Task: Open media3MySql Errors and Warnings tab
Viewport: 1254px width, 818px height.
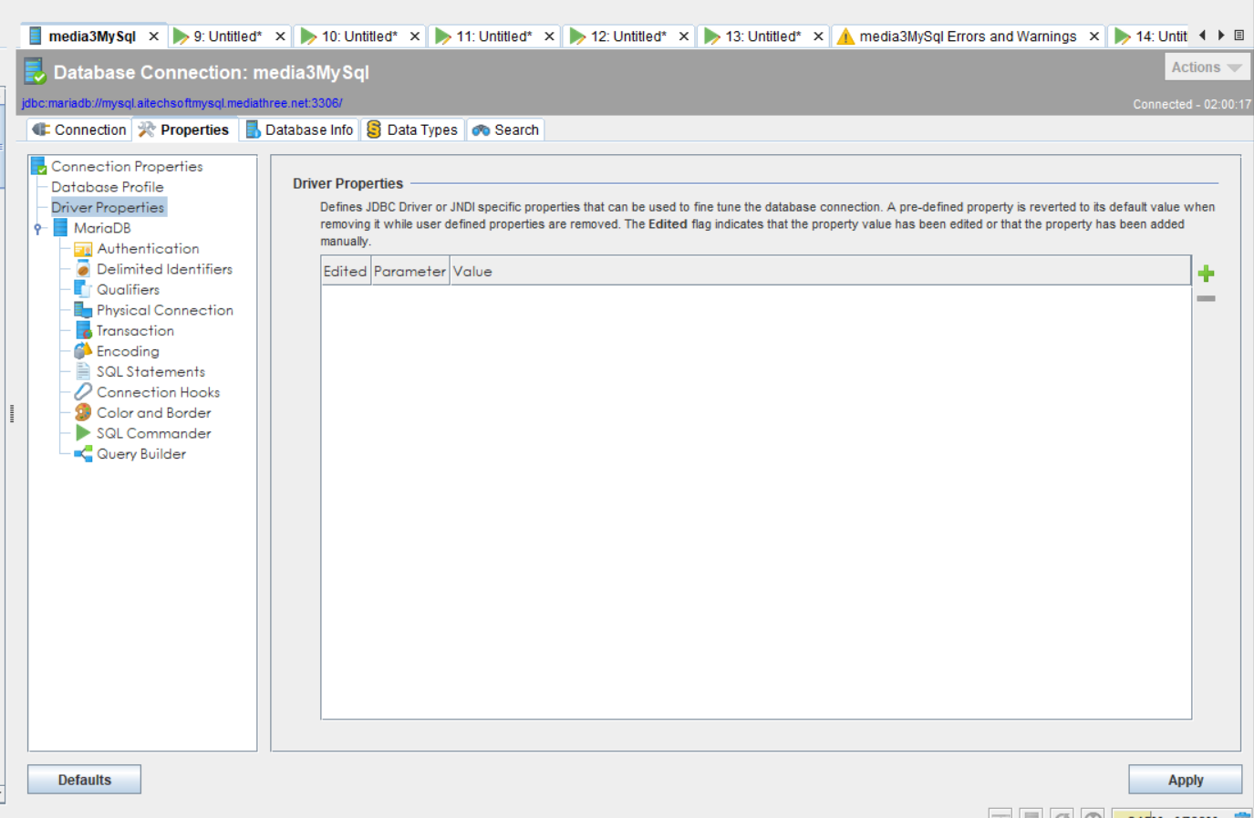Action: click(x=967, y=36)
